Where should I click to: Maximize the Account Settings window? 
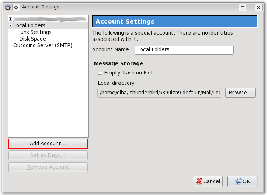(x=243, y=7)
